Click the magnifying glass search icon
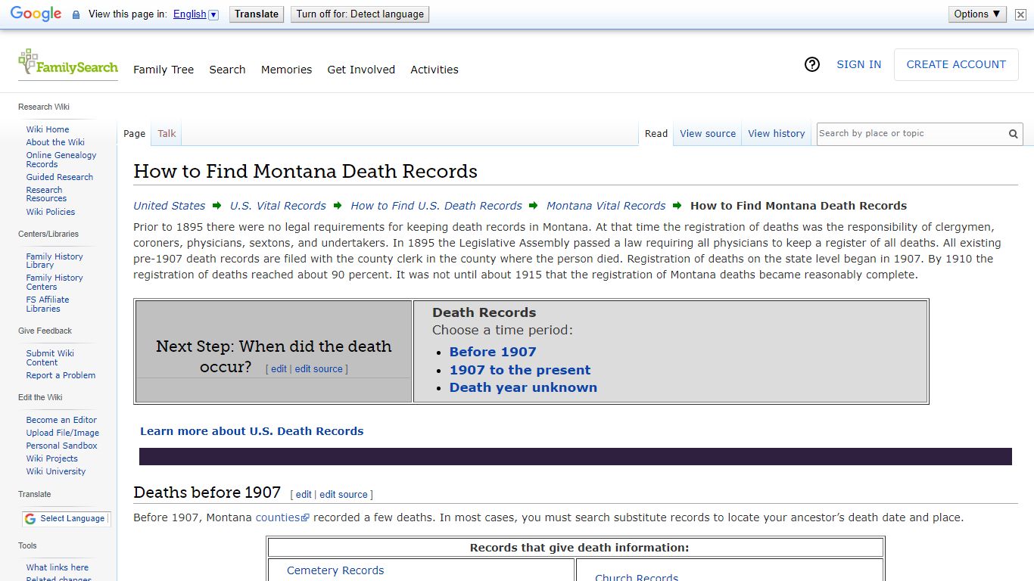Screen dimensions: 1034x581 (x=1013, y=134)
